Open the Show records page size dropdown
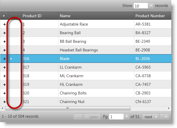 (x=151, y=6)
